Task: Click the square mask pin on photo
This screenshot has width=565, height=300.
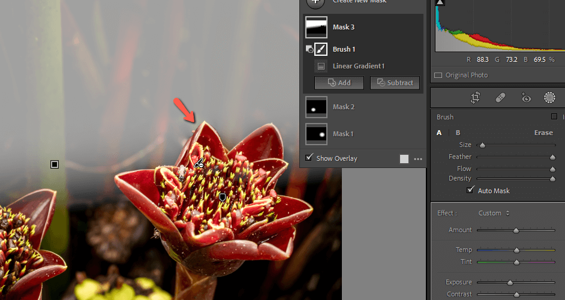Action: (x=55, y=164)
